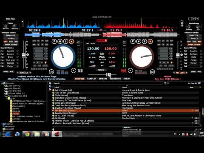Sort the track list by Bpm column
Screen dimensions: 204x153
tap(191, 88)
